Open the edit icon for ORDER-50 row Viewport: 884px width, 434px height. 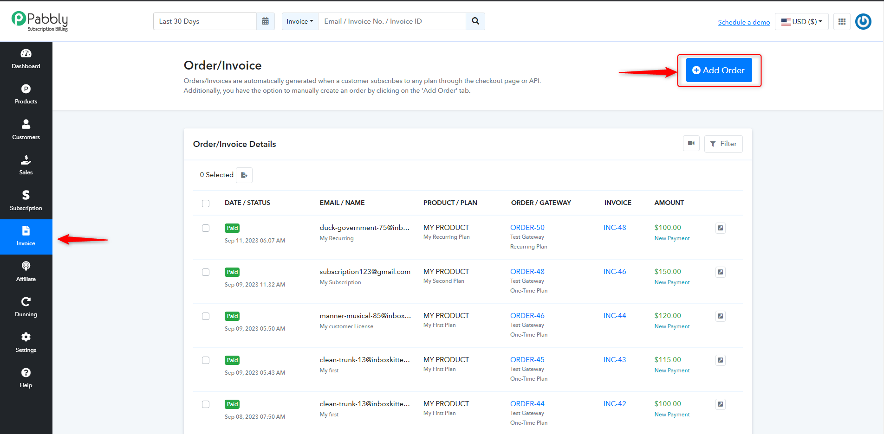pos(721,228)
